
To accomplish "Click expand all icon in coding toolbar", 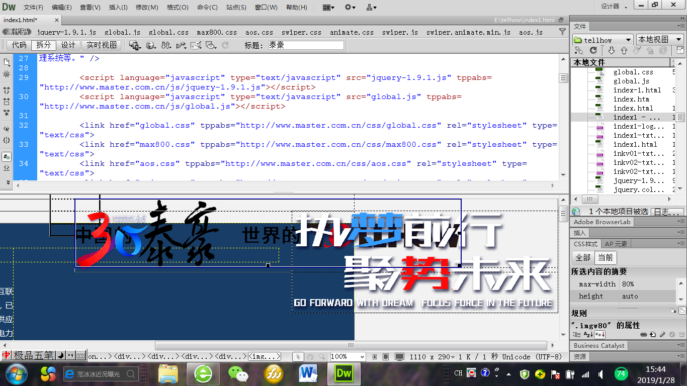I will point(7,113).
